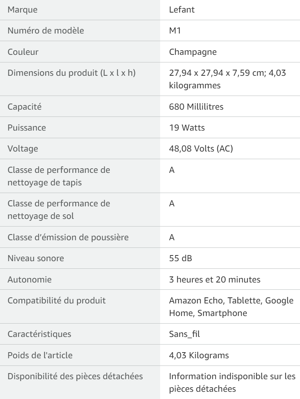Click the 680 Millilitres capacity value

coord(196,107)
